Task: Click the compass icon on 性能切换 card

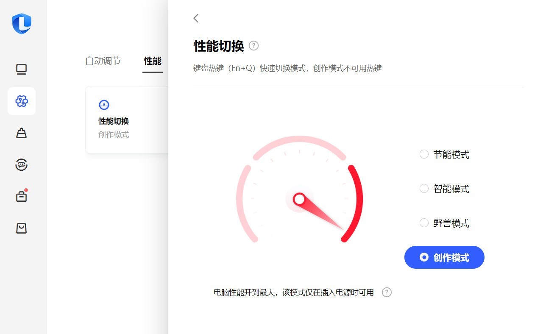Action: (104, 105)
